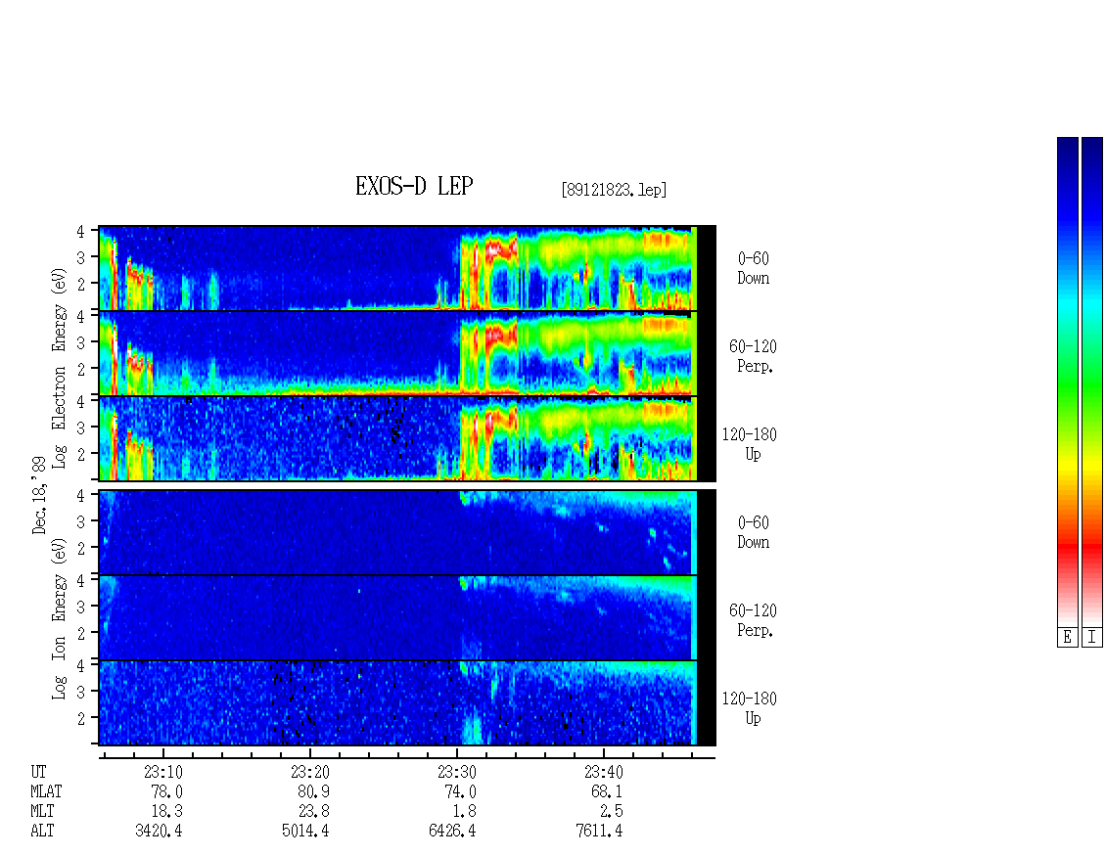Click the MLT value 1.8
1106x856 pixels.
pos(465,811)
